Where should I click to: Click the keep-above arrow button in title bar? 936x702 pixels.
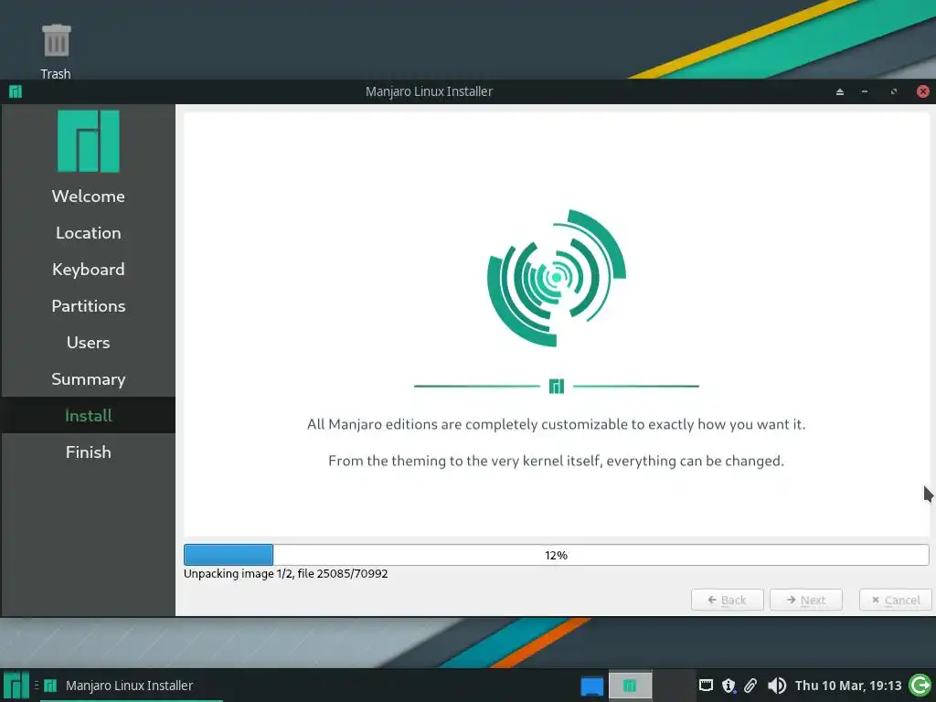pos(840,91)
